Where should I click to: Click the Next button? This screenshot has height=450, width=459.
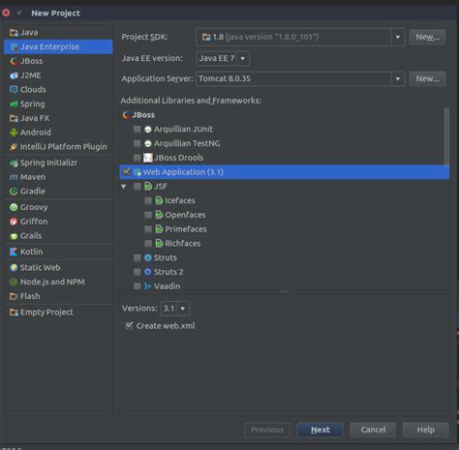point(320,430)
